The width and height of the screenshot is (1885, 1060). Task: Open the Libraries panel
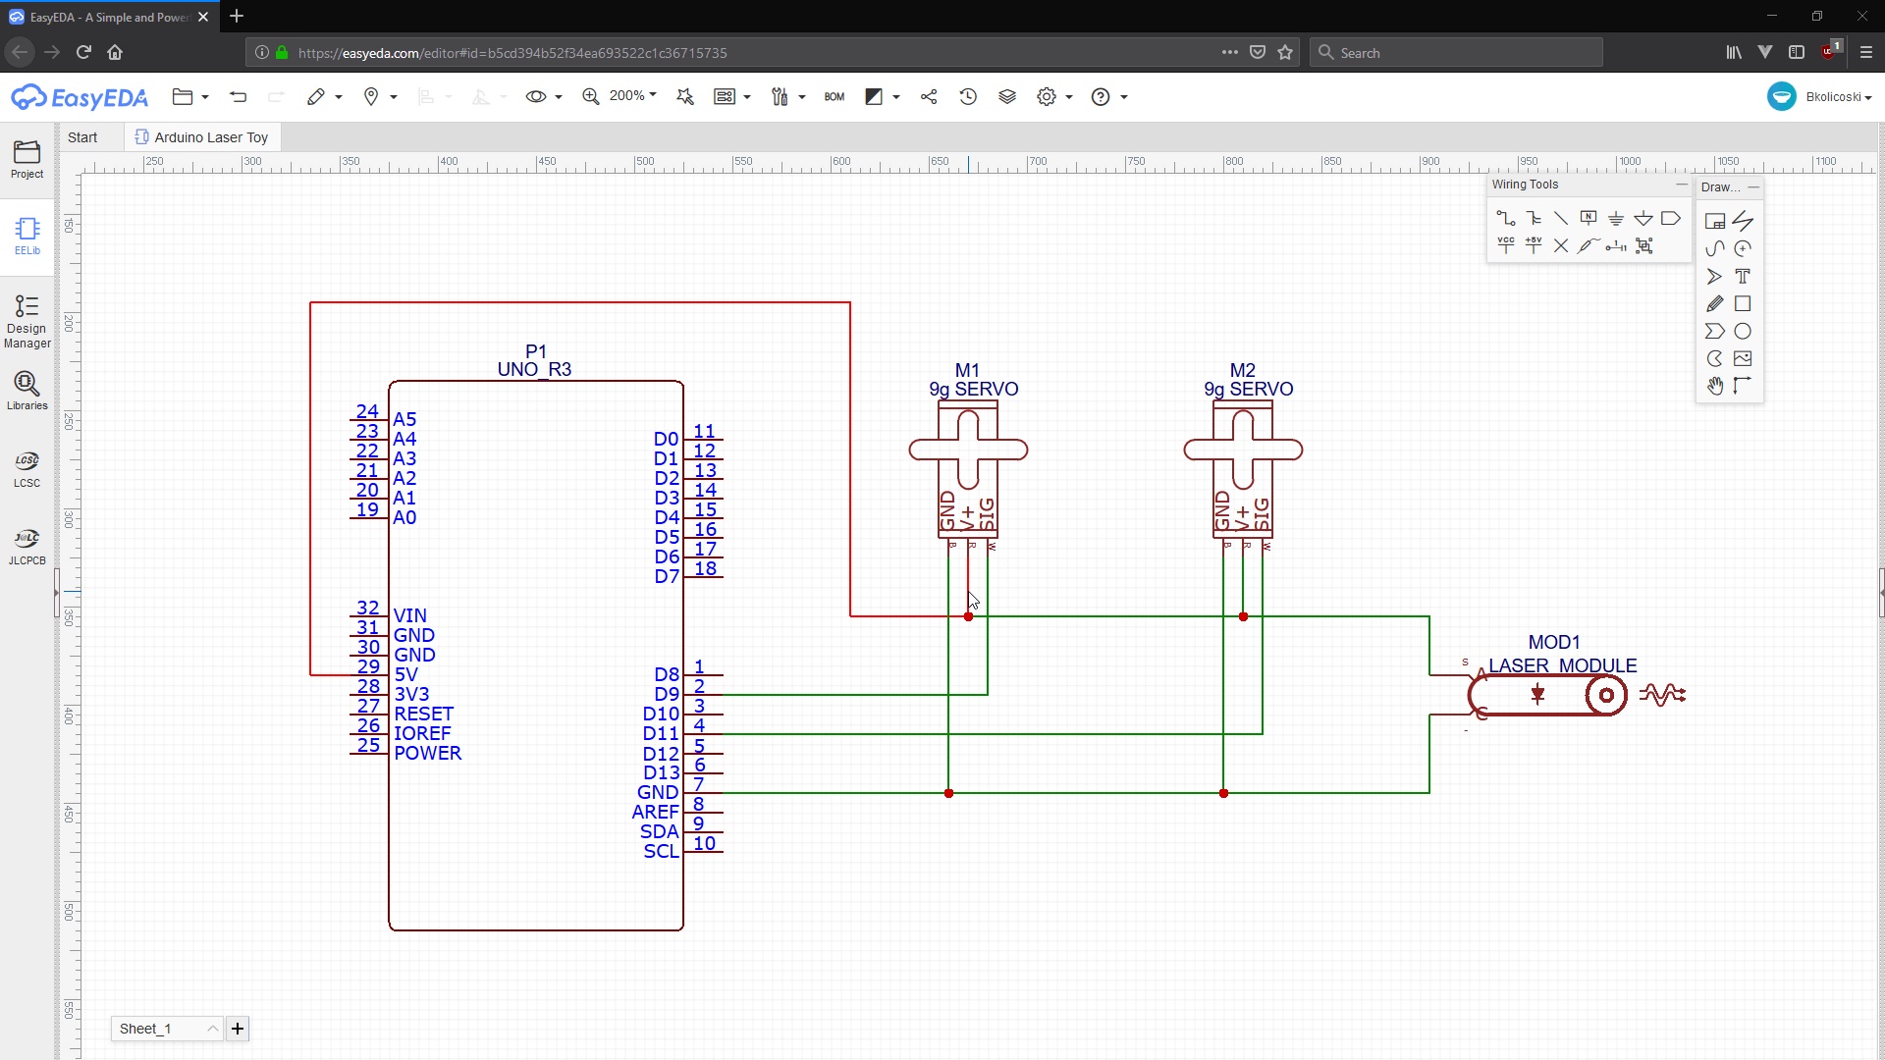(27, 391)
